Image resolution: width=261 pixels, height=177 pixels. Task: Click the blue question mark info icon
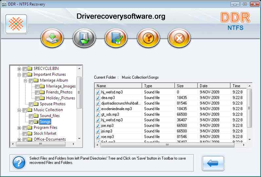click(x=19, y=162)
